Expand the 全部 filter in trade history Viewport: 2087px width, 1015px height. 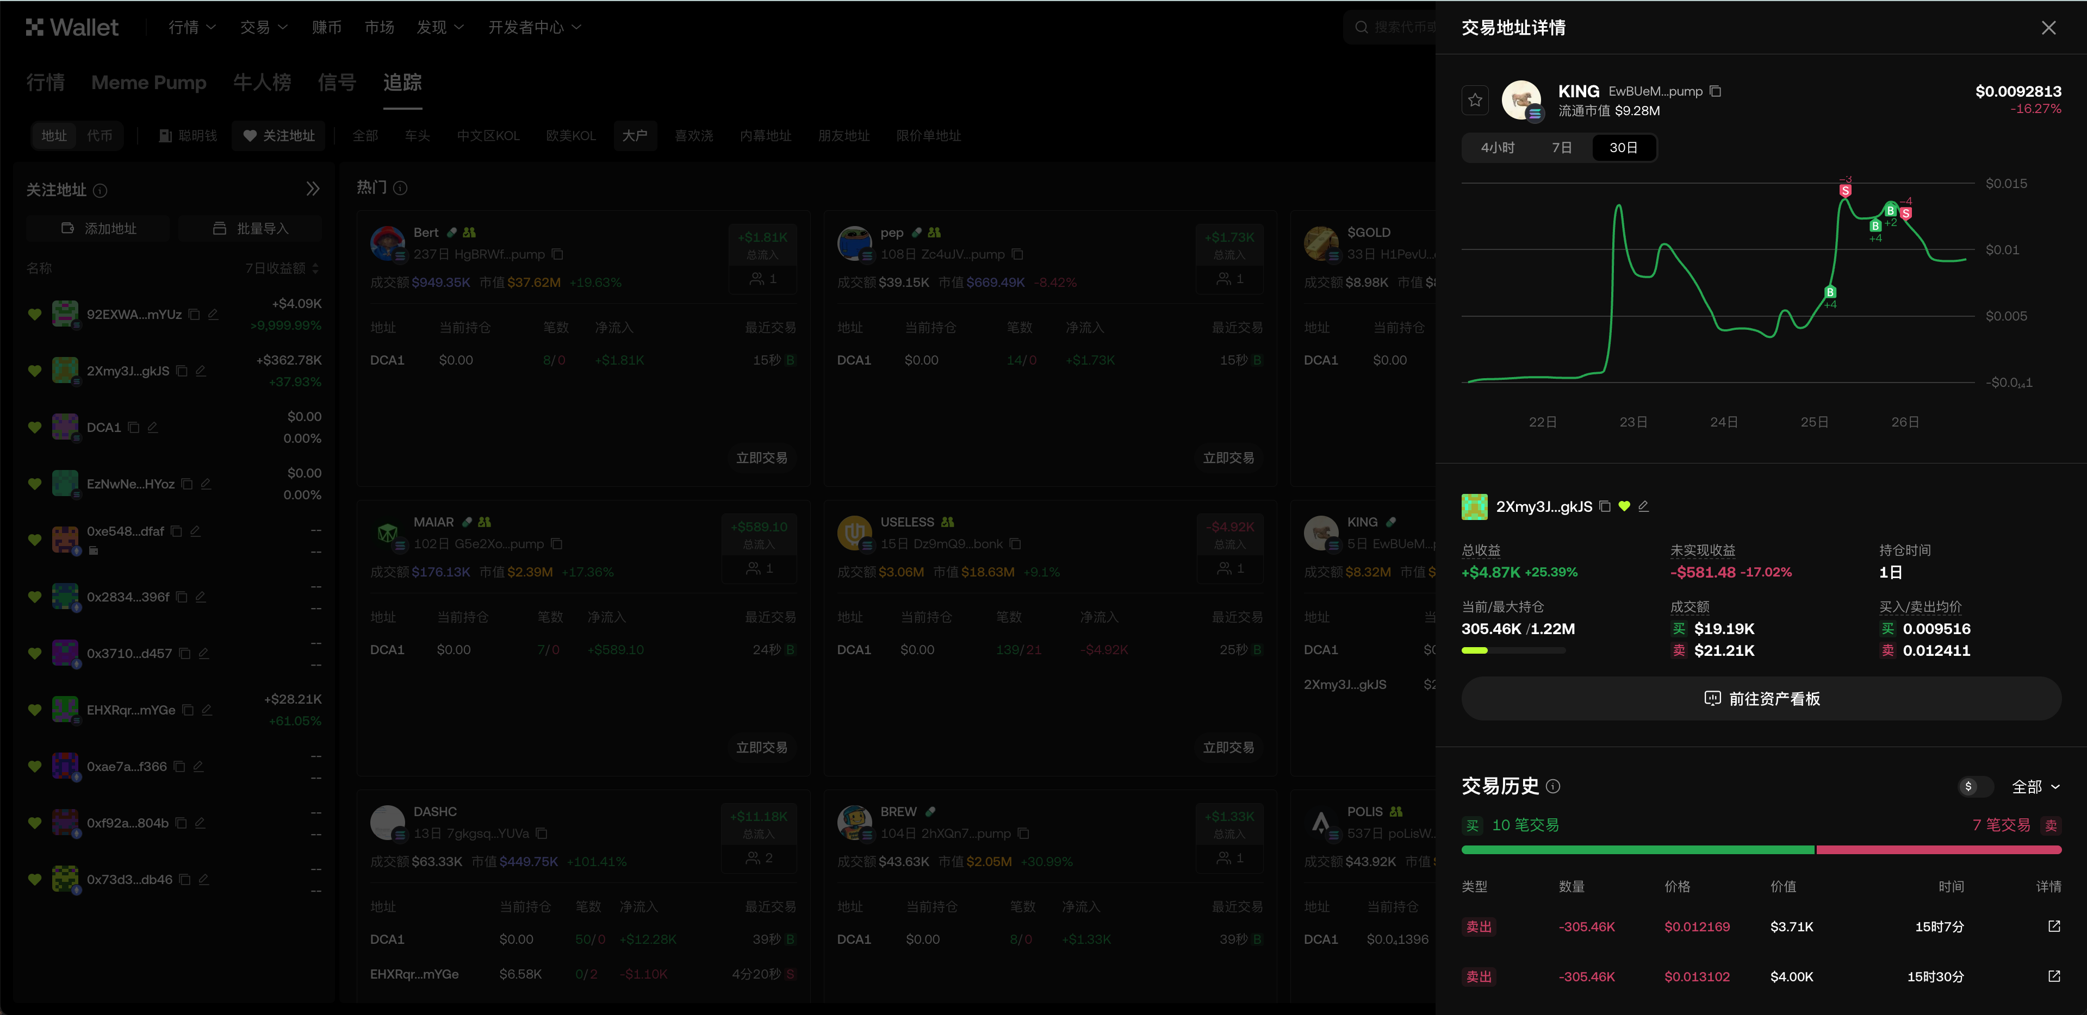pos(2035,786)
